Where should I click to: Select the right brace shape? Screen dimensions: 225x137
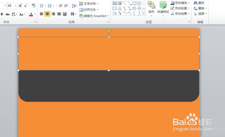139,13
